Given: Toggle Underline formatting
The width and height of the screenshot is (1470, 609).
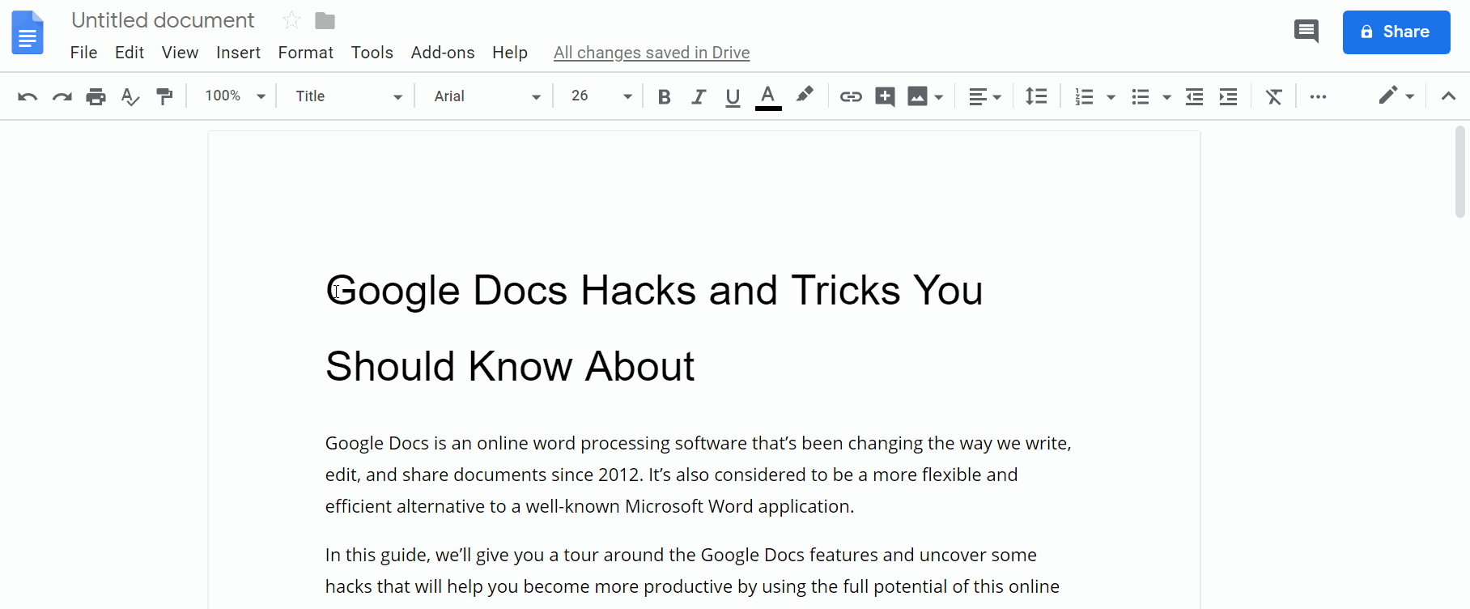Looking at the screenshot, I should click(733, 97).
